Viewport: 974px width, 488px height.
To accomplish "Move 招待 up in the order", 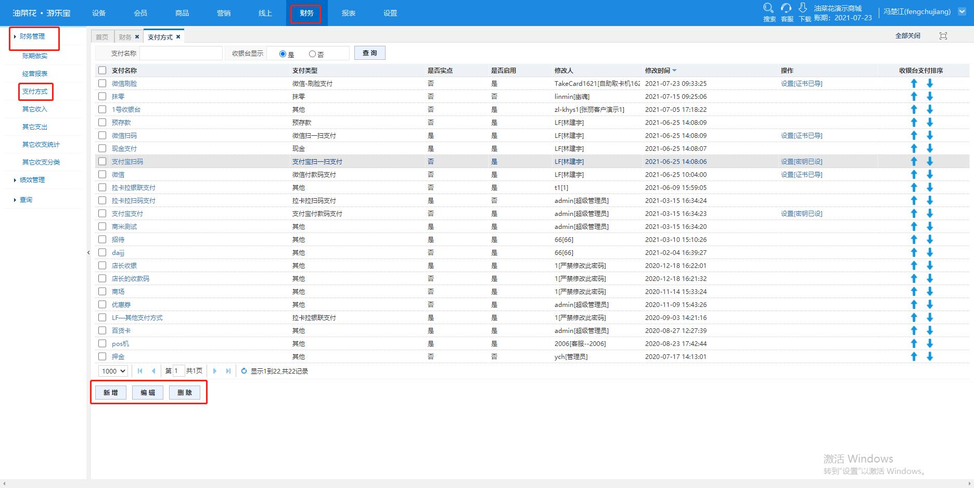I will coord(914,239).
